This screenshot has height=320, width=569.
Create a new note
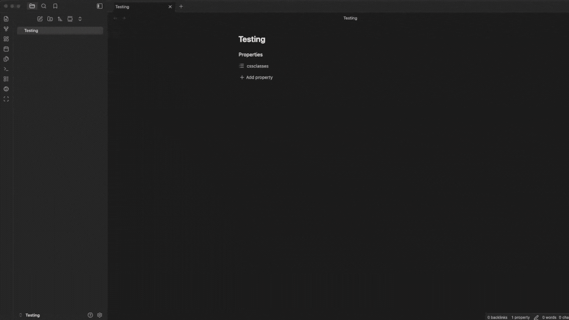[x=40, y=19]
